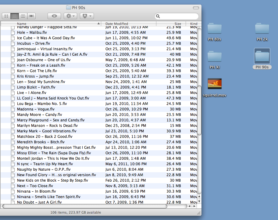Click the horizontal scrollbar thumb
Image resolution: width=278 pixels, height=220 pixels.
[85, 206]
